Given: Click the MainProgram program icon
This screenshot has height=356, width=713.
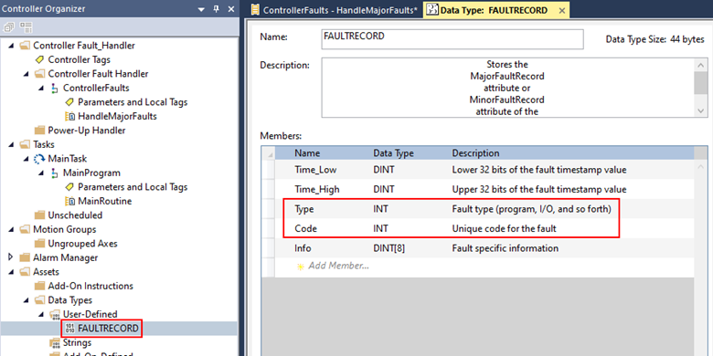Looking at the screenshot, I should [55, 173].
